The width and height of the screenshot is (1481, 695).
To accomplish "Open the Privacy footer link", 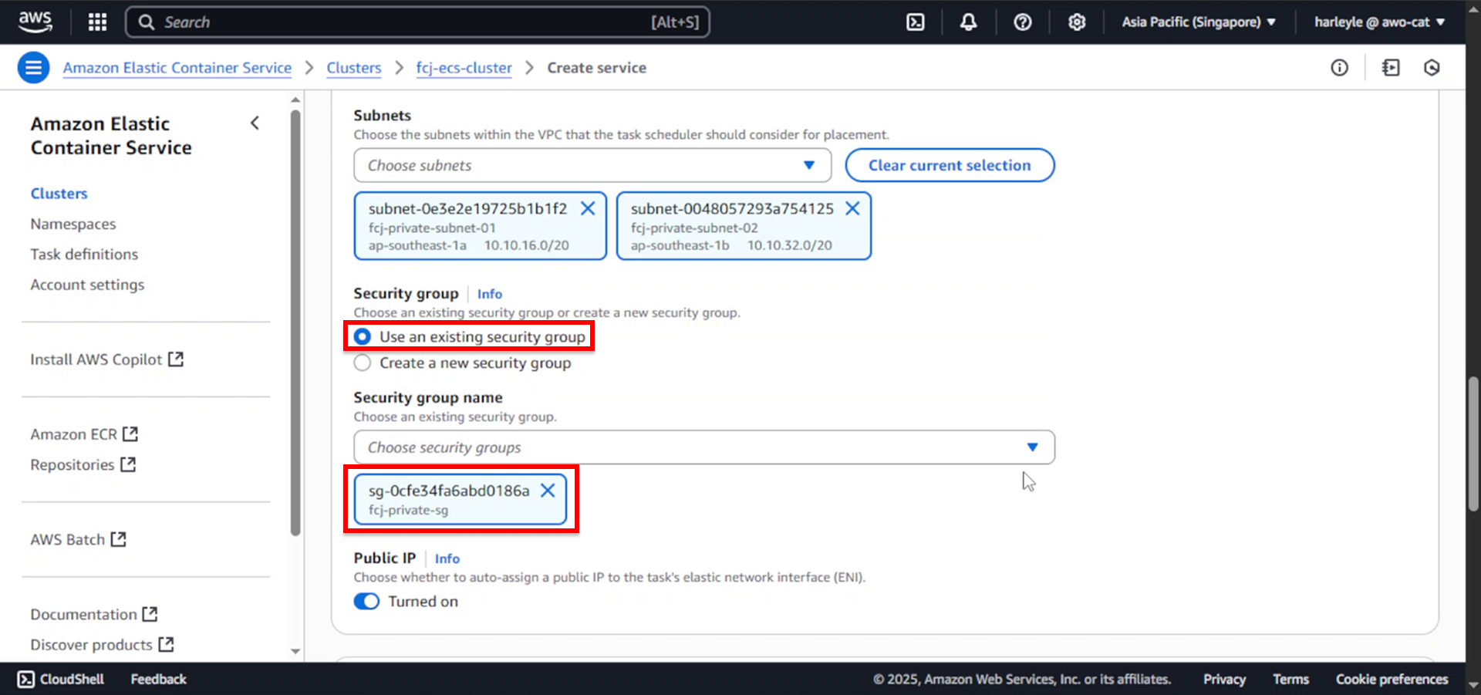I will coord(1224,679).
